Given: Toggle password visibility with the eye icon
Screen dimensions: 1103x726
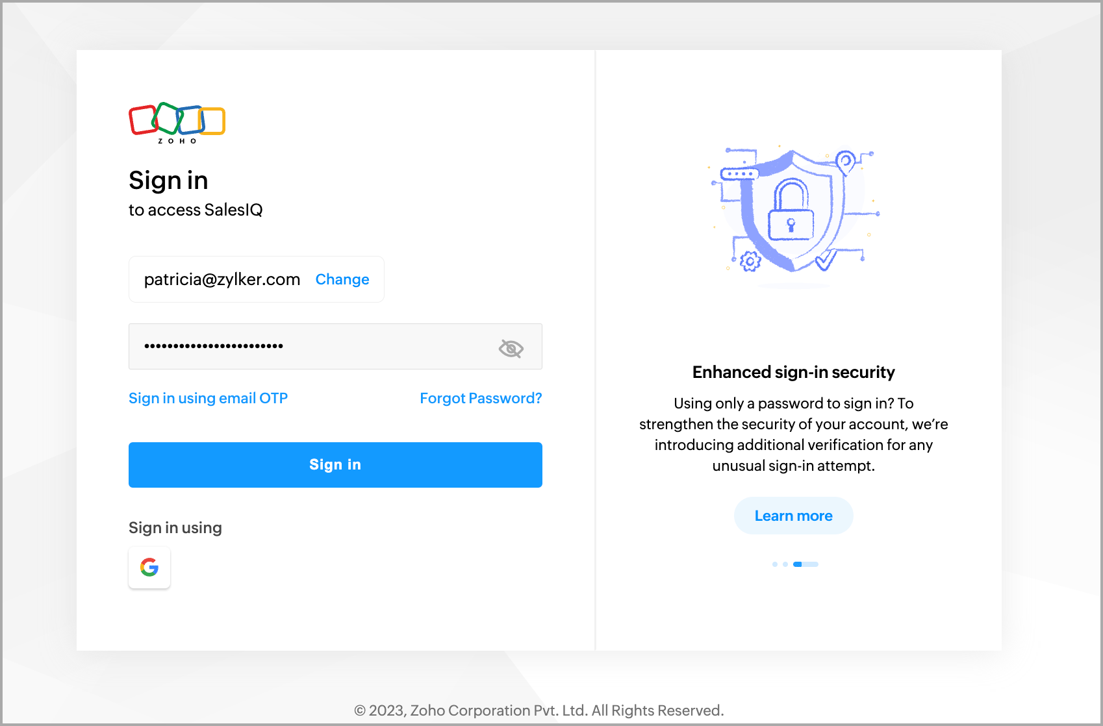Looking at the screenshot, I should 511,348.
